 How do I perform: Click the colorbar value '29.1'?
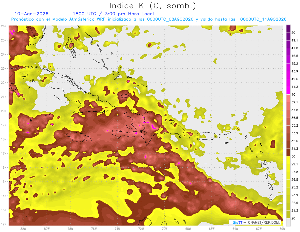pos(294,164)
